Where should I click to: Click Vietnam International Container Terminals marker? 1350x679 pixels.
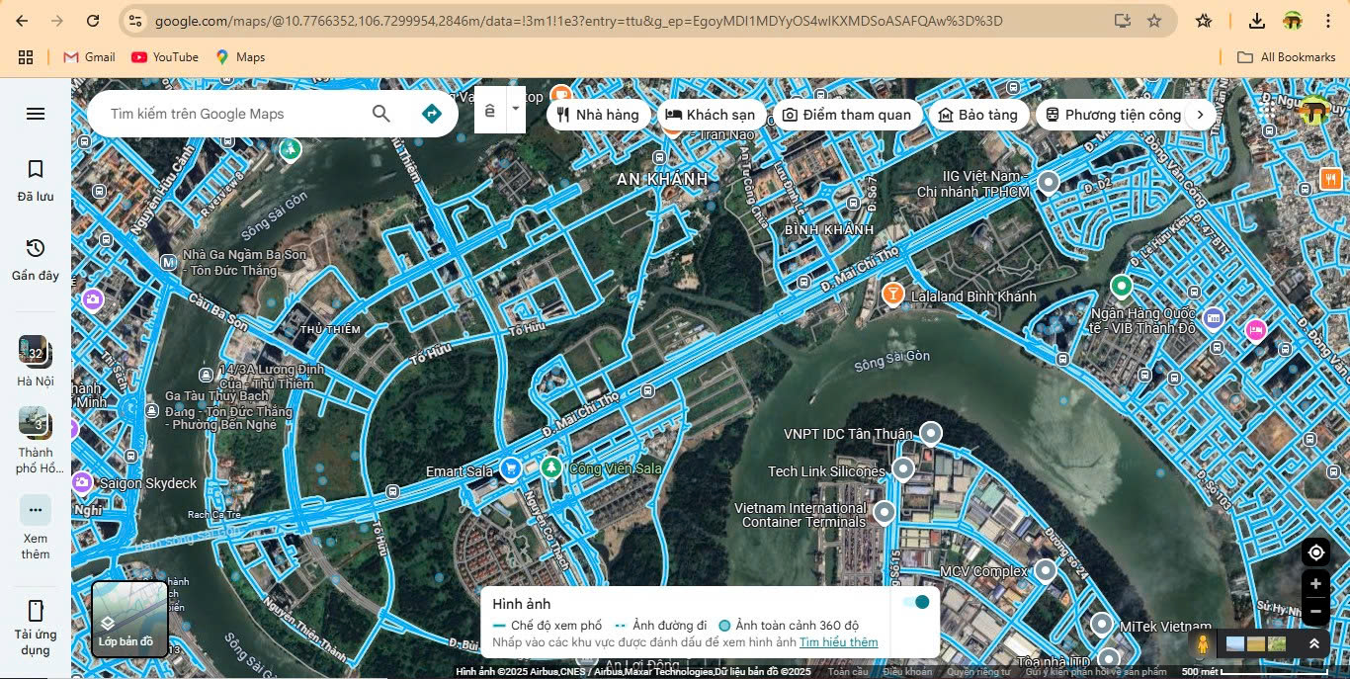[x=884, y=512]
